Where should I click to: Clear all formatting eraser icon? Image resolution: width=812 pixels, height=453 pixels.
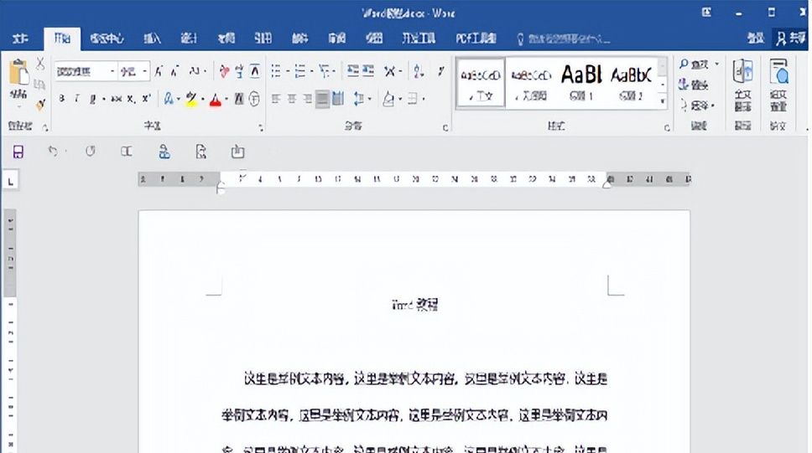click(224, 71)
